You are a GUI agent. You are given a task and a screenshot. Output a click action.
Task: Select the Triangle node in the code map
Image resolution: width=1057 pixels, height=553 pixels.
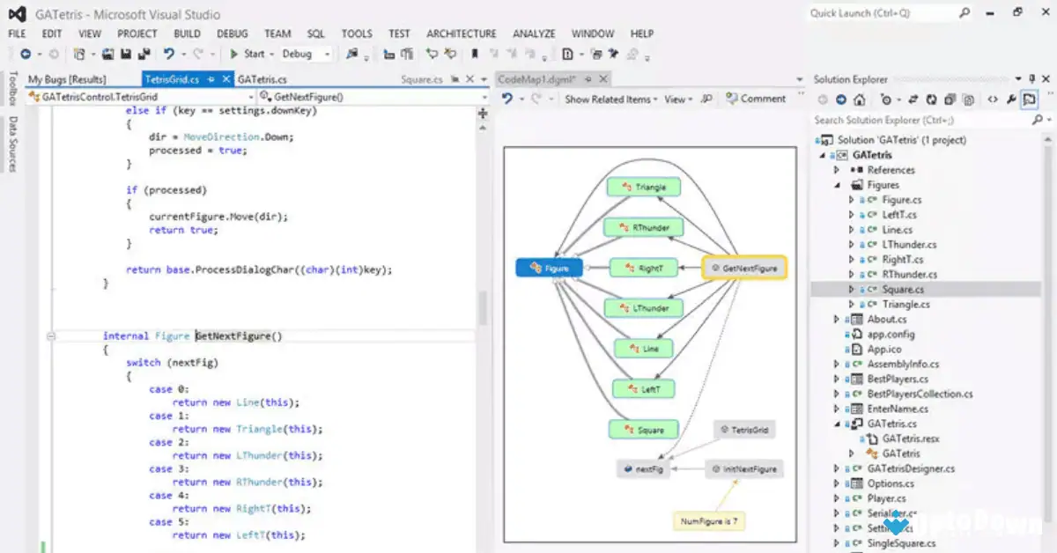click(x=645, y=187)
